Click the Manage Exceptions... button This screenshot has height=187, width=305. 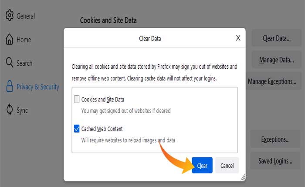coord(272,81)
